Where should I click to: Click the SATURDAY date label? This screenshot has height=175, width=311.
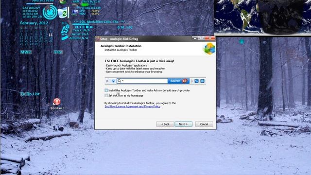point(31,8)
